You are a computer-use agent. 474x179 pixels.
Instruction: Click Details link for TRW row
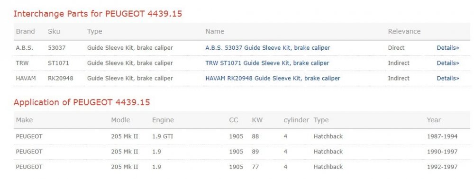(448, 63)
